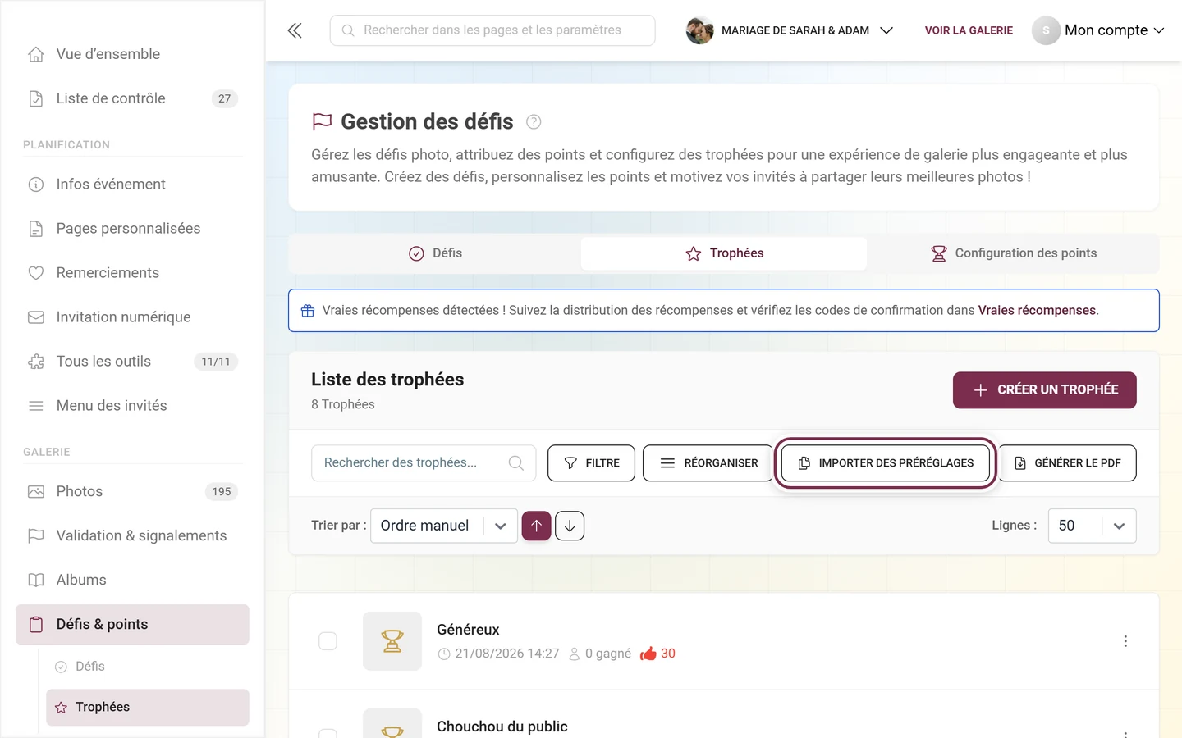Collapse the Défis & points sidebar section

pos(132,625)
